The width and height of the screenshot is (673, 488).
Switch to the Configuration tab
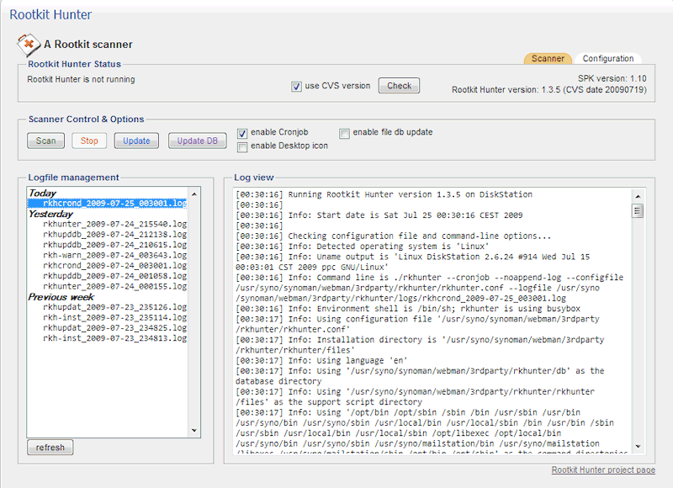607,59
